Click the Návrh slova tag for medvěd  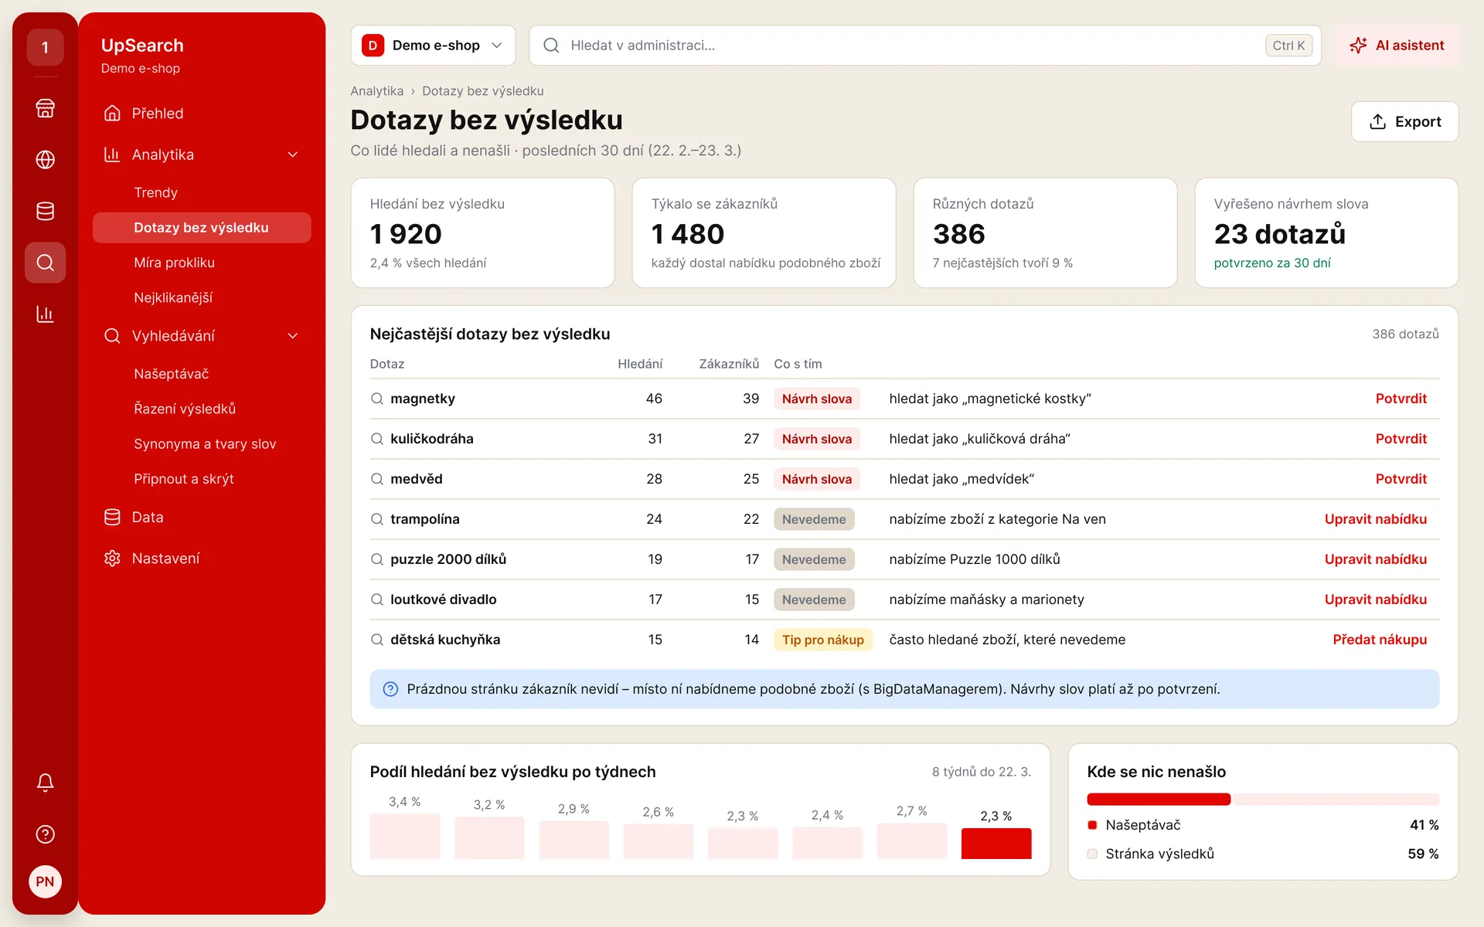(x=816, y=479)
